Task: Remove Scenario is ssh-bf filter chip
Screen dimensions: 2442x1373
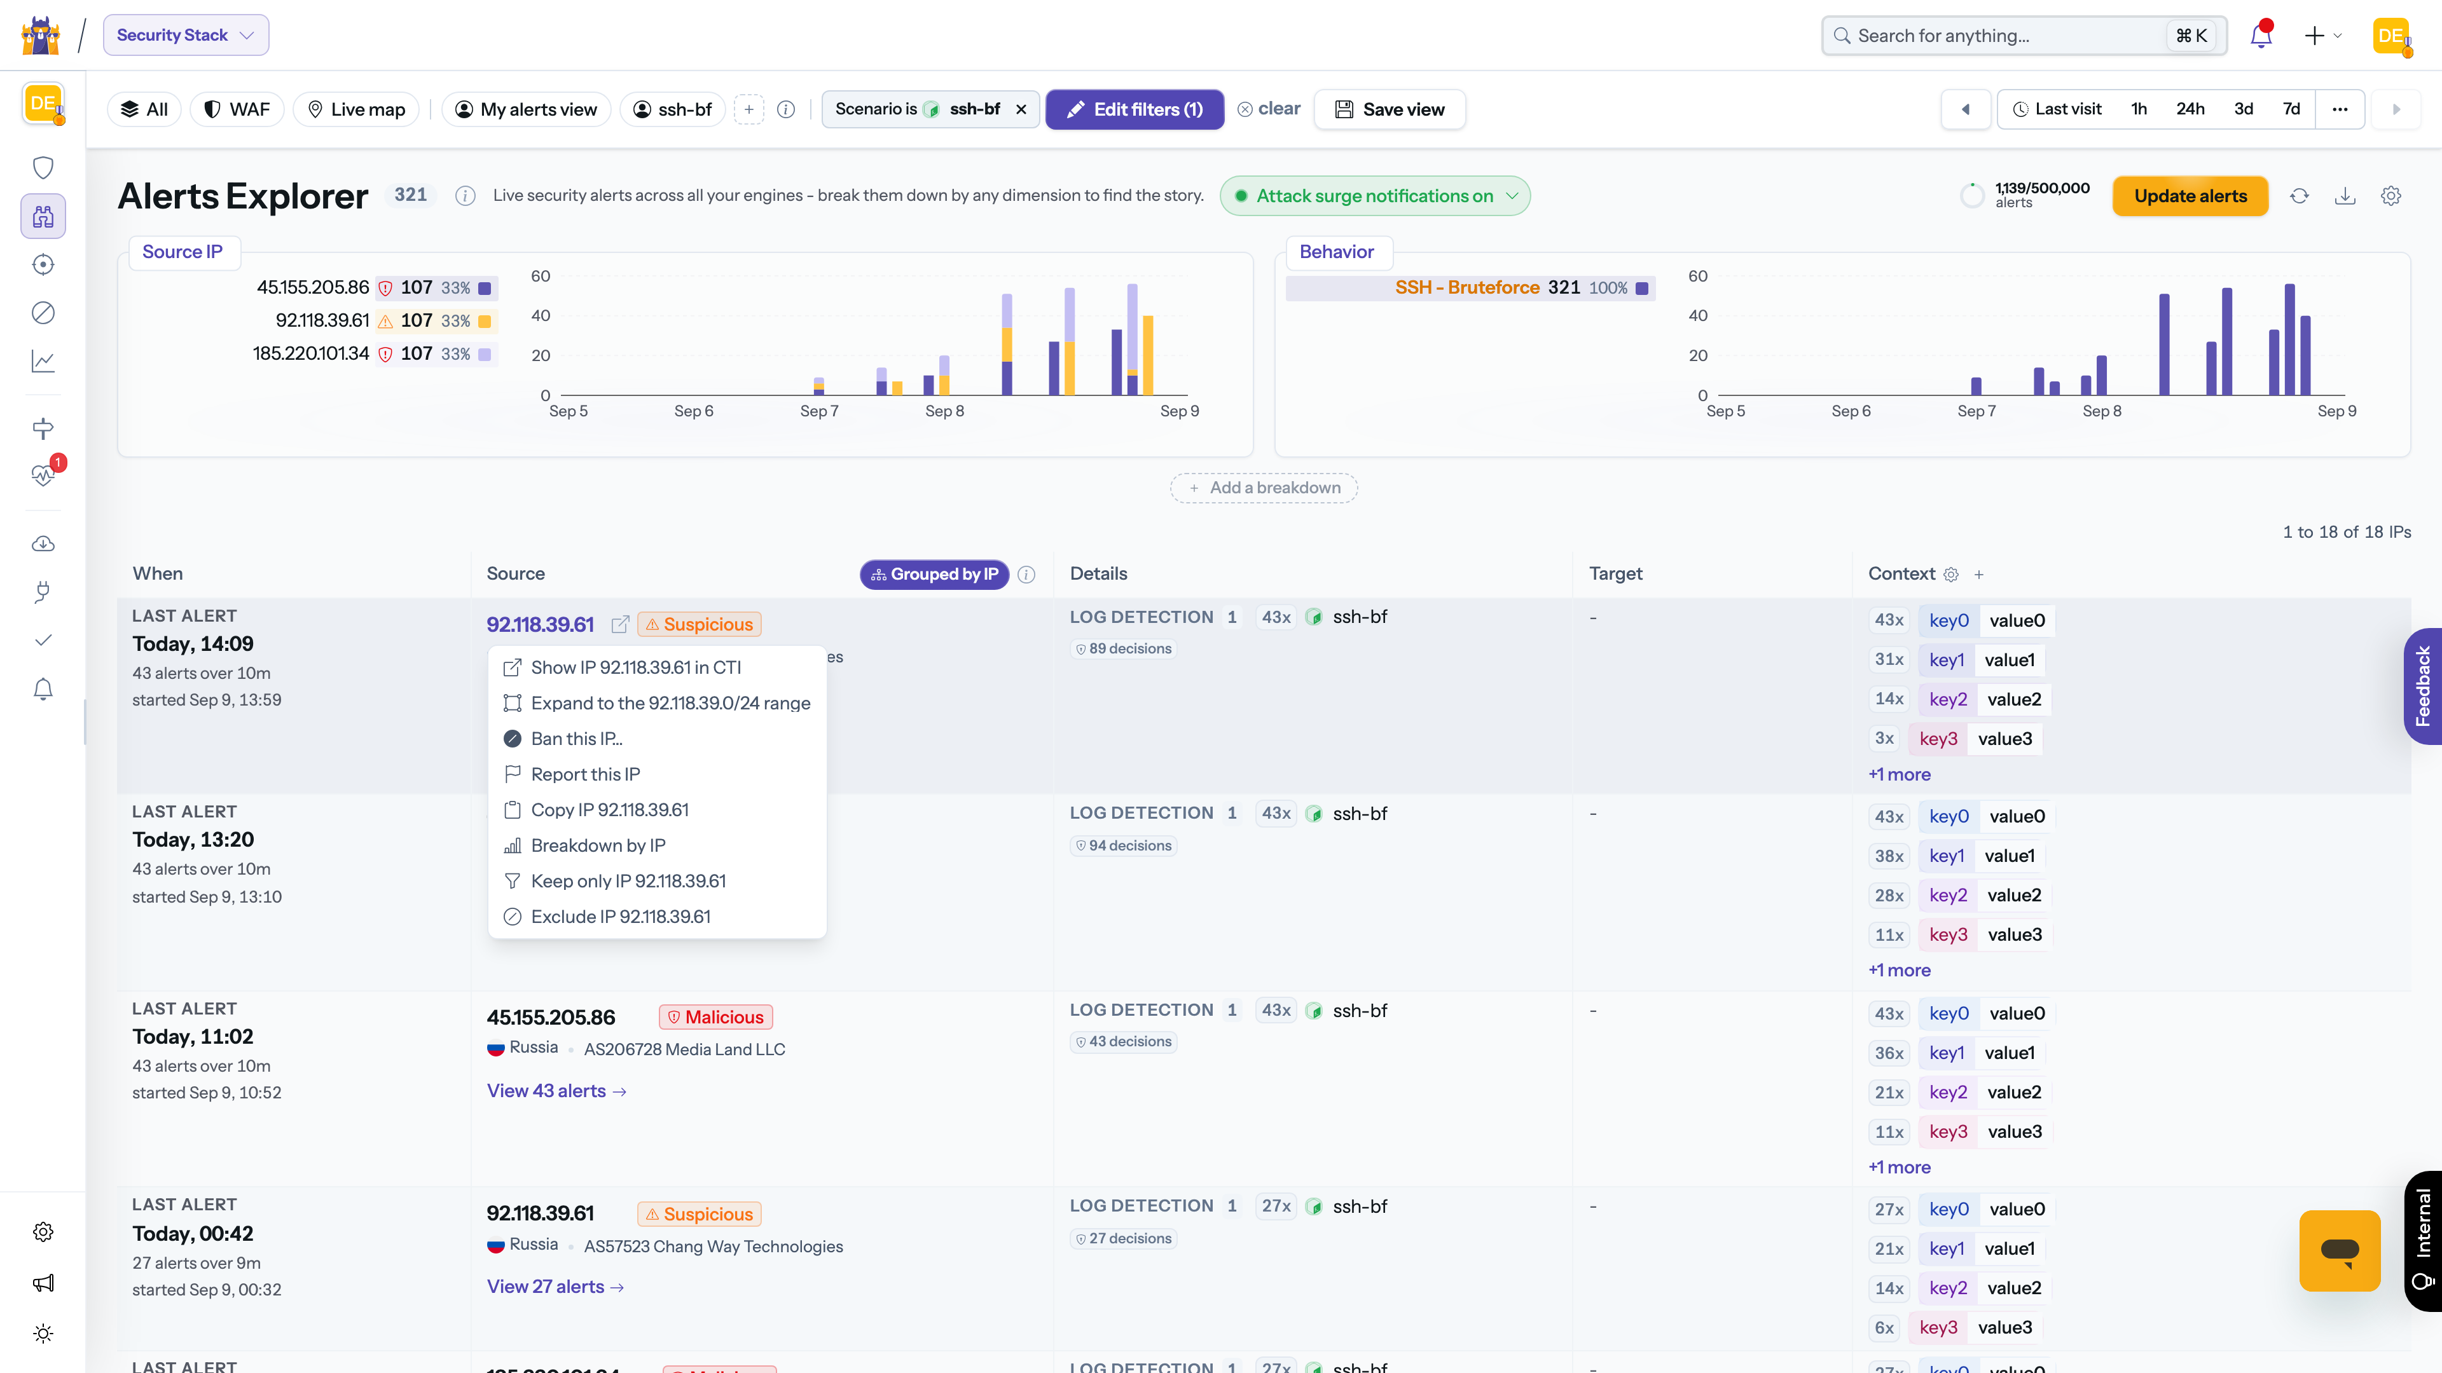Action: click(1021, 109)
